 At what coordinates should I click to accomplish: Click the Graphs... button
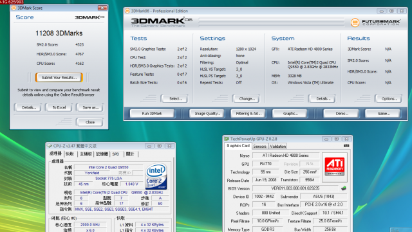pyautogui.click(x=290, y=113)
